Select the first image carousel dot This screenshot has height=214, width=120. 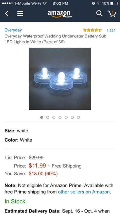[x=42, y=117]
